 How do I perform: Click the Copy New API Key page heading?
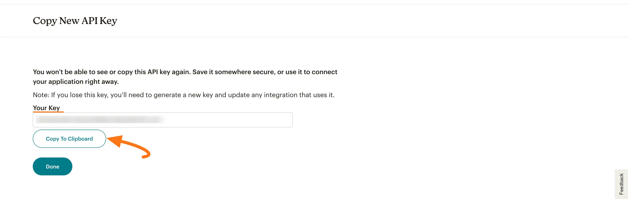coord(75,20)
